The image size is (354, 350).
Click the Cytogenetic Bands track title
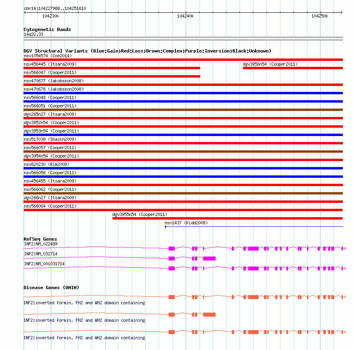point(47,29)
